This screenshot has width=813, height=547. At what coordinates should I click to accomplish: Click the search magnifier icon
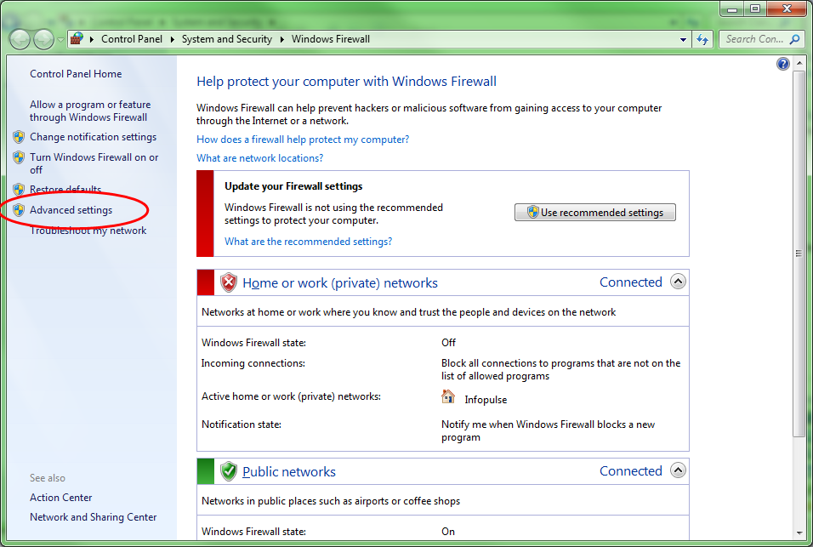[x=794, y=39]
